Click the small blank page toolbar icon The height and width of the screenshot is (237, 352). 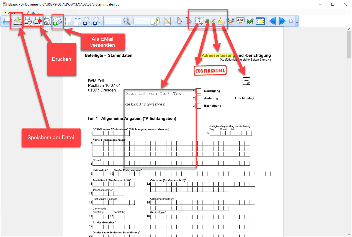click(x=291, y=21)
